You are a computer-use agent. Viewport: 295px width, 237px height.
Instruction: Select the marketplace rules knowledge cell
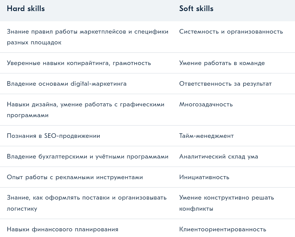(87, 37)
